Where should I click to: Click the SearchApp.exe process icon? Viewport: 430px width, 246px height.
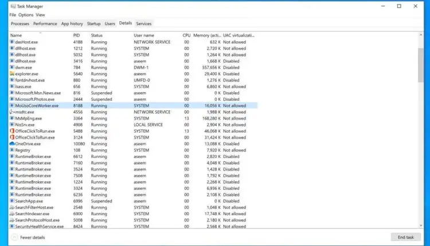click(x=12, y=201)
